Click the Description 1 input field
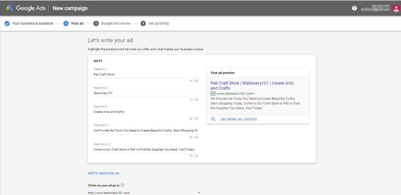401x195 pixels. (146, 131)
